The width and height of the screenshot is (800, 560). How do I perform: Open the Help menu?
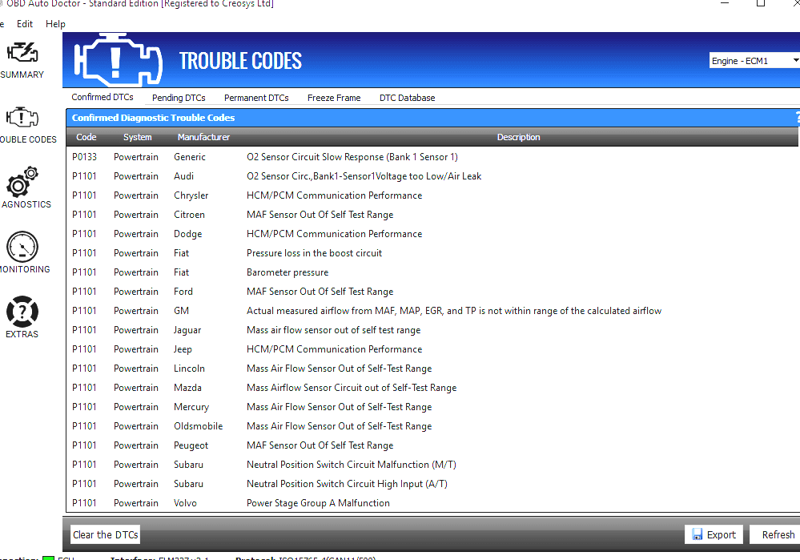pos(55,24)
